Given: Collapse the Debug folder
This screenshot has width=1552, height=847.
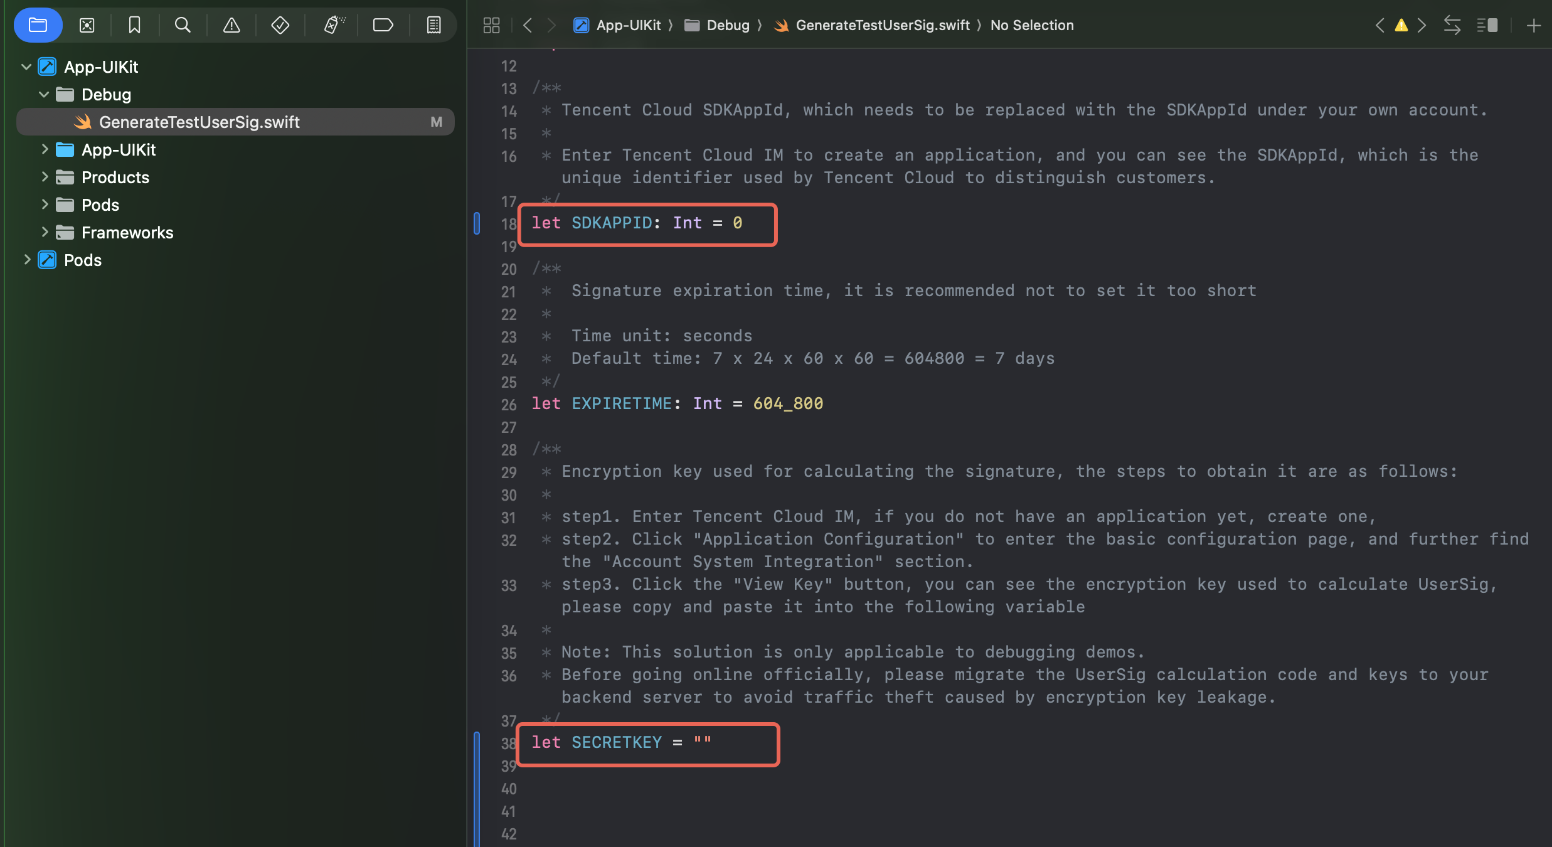Looking at the screenshot, I should (44, 94).
